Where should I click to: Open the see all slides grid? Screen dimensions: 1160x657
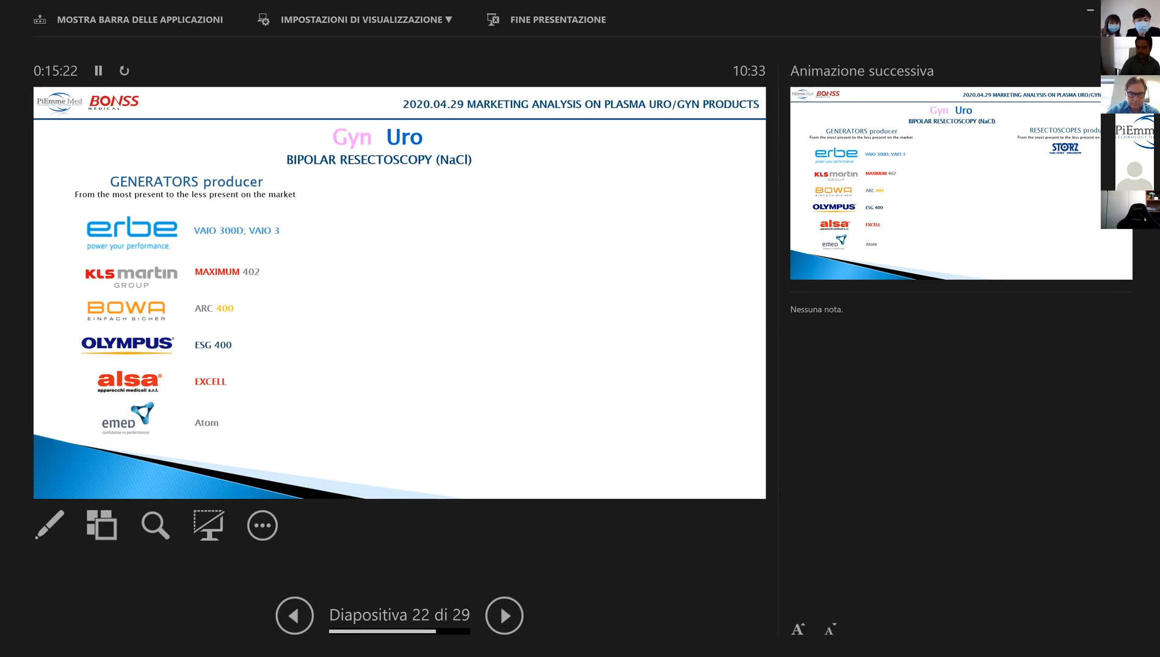coord(101,525)
